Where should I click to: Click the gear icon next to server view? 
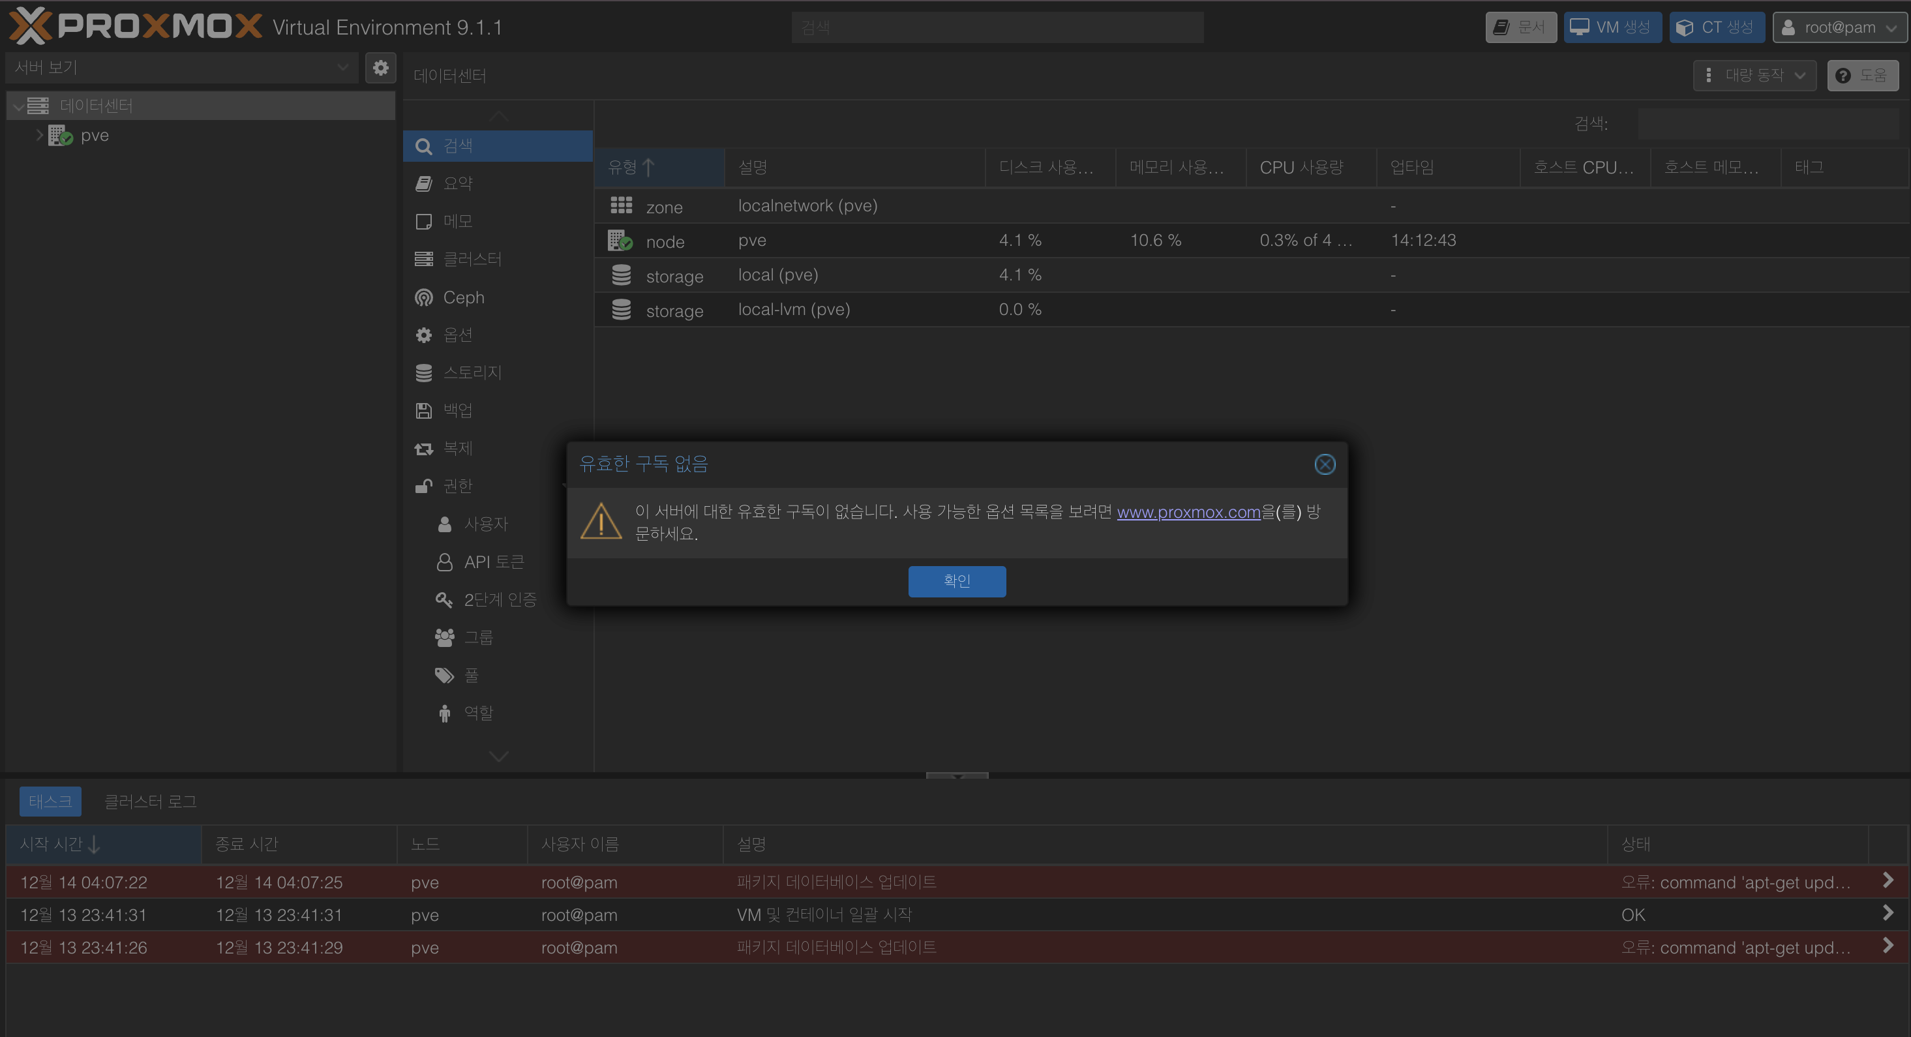(x=380, y=68)
